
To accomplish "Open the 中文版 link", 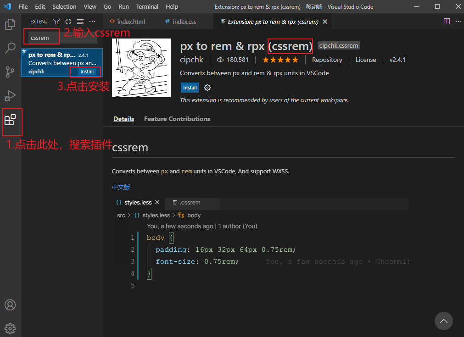I will (121, 187).
